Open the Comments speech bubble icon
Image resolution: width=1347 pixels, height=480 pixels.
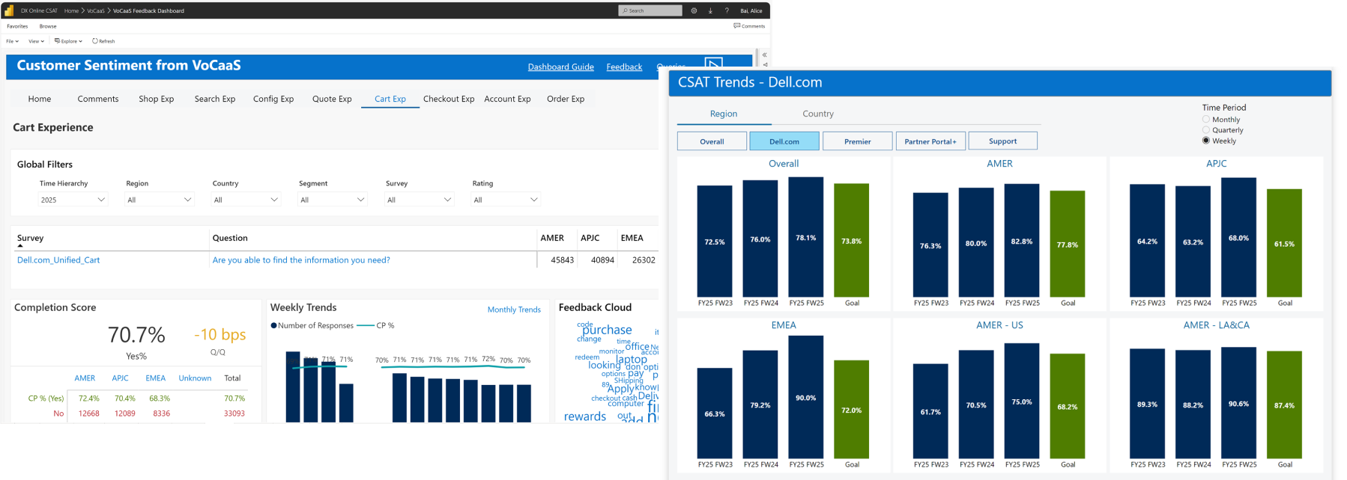pyautogui.click(x=737, y=25)
